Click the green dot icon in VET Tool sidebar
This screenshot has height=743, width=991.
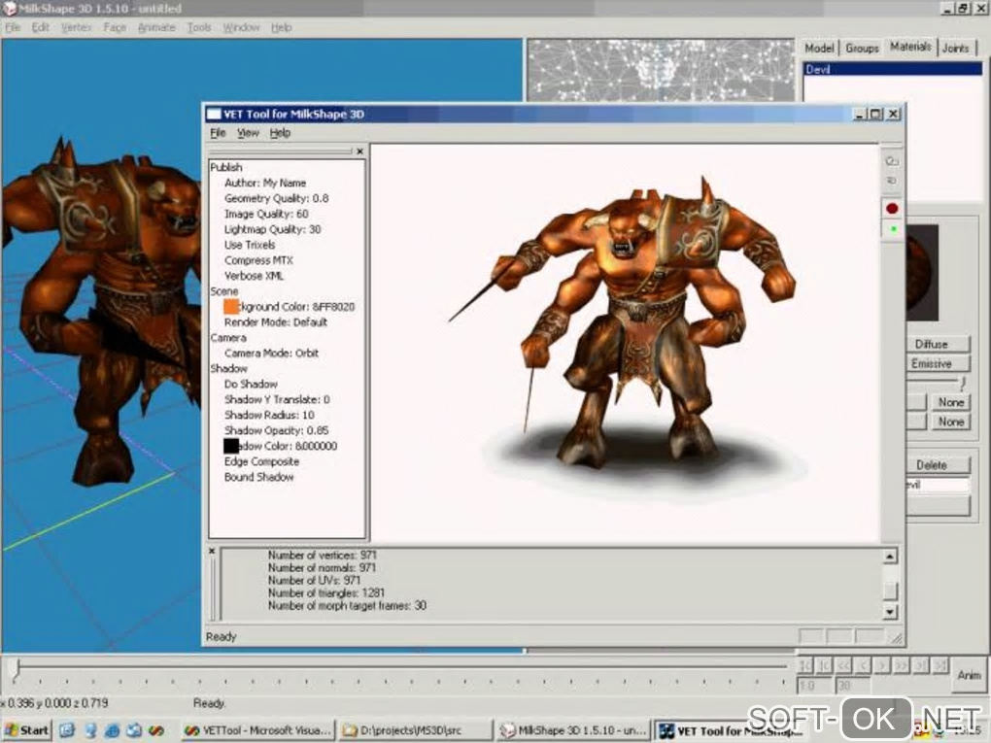[x=893, y=229]
